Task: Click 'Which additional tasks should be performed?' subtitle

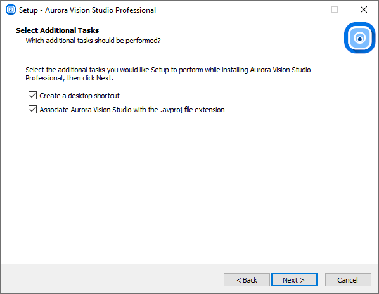Action: point(93,41)
